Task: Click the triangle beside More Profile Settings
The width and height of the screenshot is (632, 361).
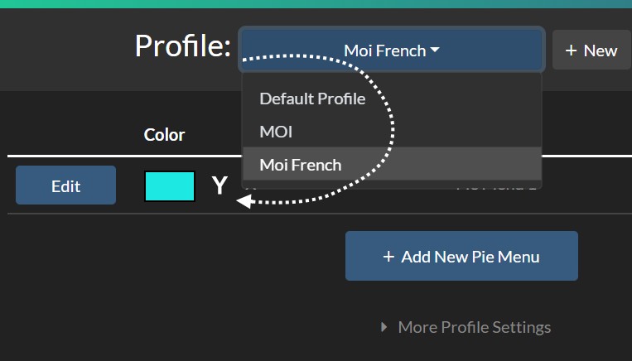Action: 384,327
